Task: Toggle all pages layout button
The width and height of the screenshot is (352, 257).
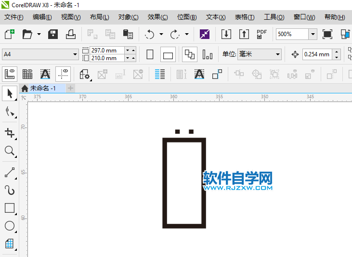Action: point(190,54)
